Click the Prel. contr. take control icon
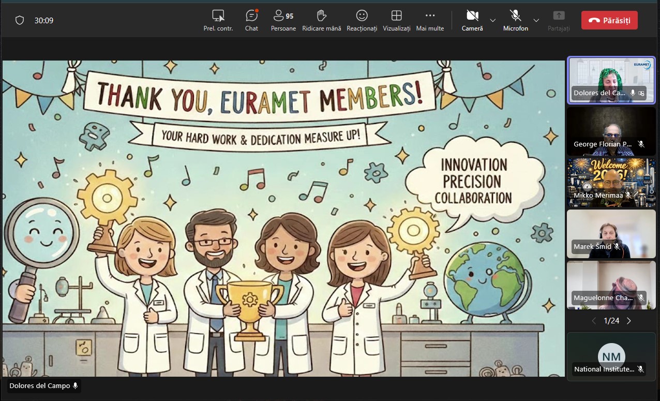 click(x=218, y=20)
